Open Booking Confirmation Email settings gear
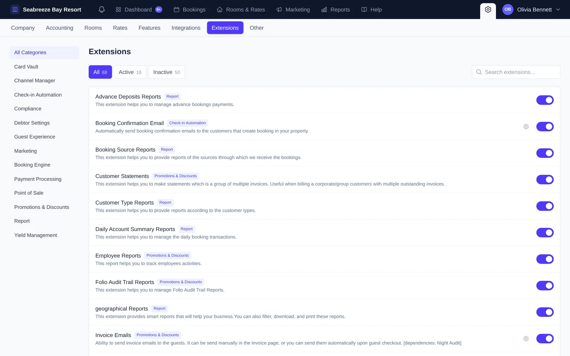 (x=526, y=127)
